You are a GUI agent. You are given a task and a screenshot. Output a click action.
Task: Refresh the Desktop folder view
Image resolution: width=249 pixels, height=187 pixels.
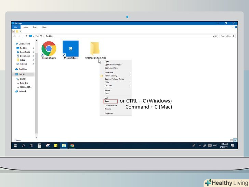tap(216, 36)
